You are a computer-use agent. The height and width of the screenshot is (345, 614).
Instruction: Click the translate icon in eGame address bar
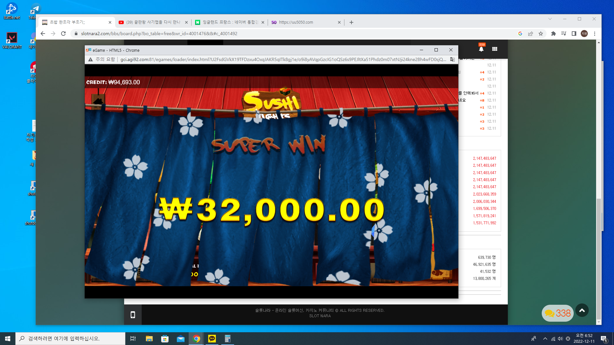tap(453, 59)
